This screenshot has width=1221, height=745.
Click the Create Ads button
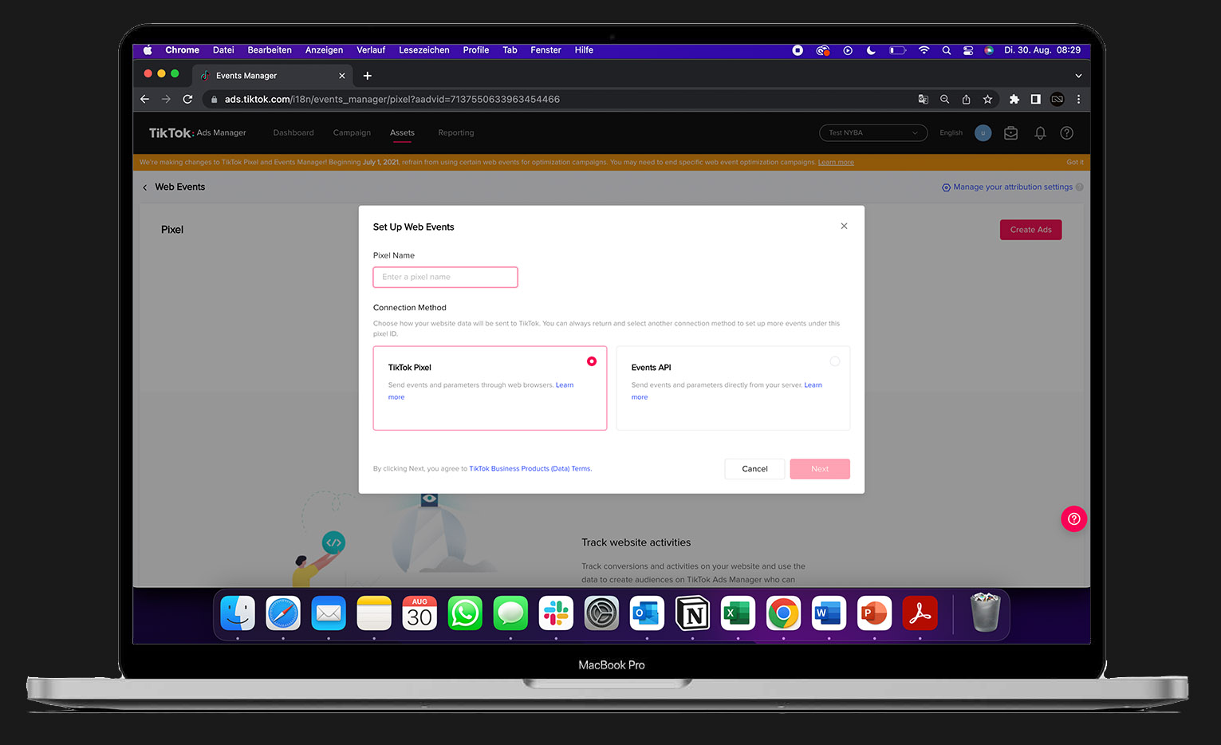click(x=1030, y=230)
